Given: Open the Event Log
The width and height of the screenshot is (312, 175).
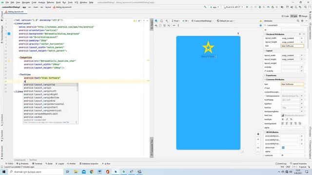Looking at the screenshot, I should coord(281,164).
